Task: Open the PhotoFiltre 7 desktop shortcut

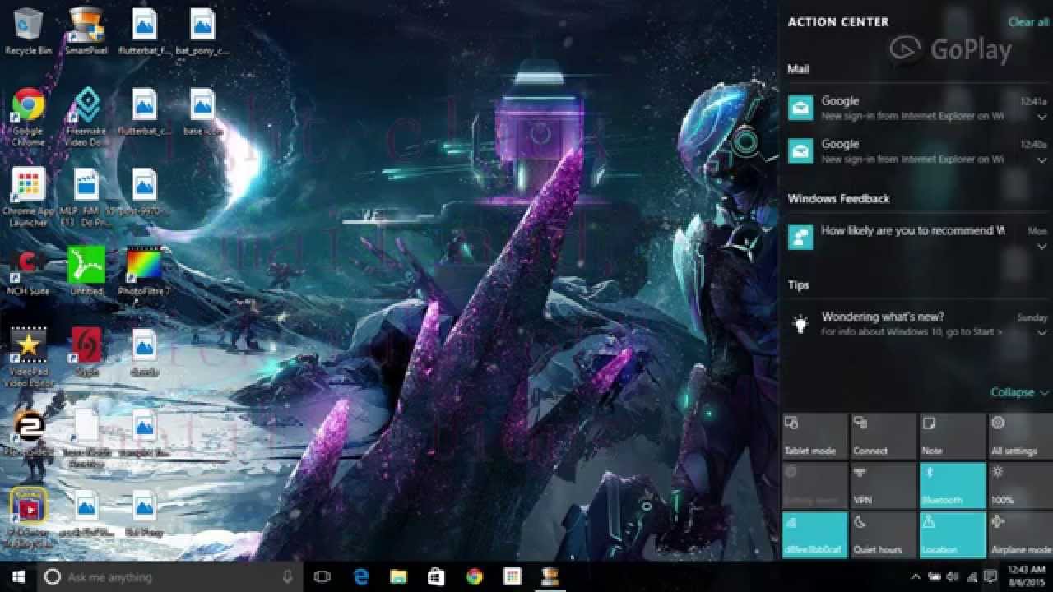Action: [x=144, y=271]
